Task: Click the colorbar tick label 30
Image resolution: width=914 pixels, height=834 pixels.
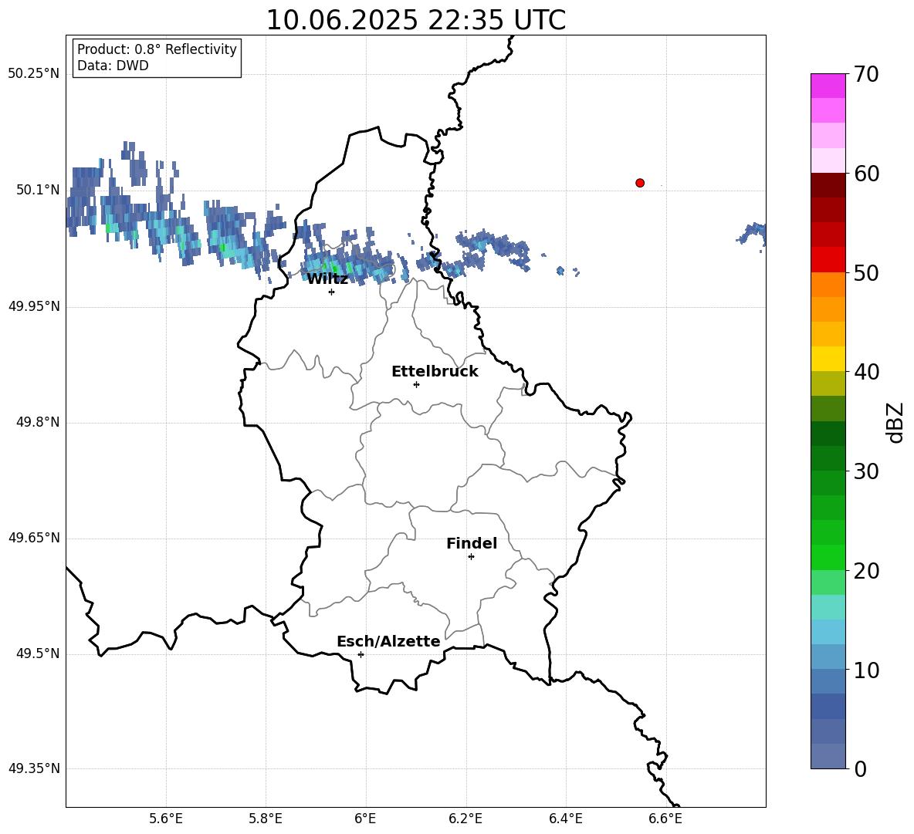Action: 866,471
